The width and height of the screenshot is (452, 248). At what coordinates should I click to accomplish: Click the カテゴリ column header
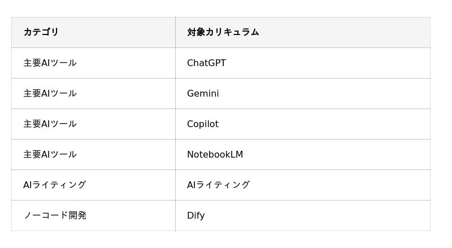[x=41, y=32]
